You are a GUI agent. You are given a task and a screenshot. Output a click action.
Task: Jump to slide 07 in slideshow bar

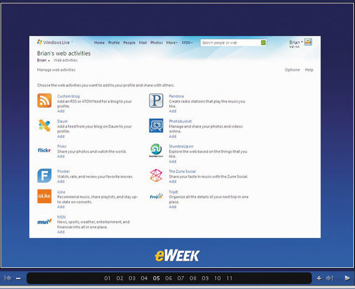tap(181, 278)
